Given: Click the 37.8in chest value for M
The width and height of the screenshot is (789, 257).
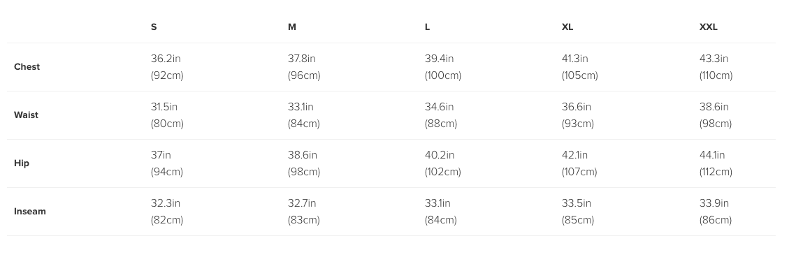Looking at the screenshot, I should tap(301, 59).
